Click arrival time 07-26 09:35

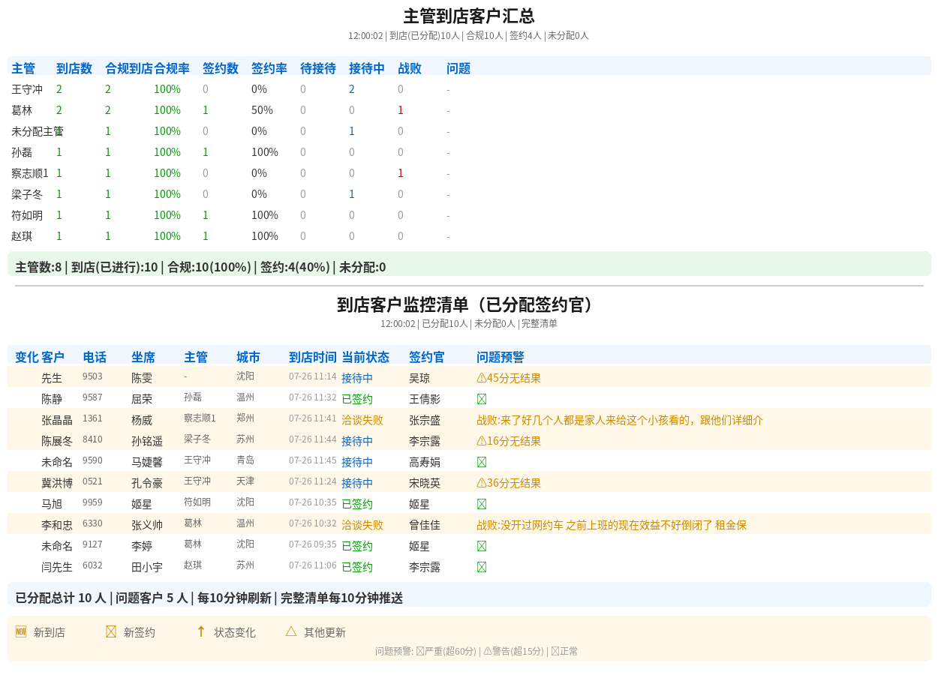(313, 544)
